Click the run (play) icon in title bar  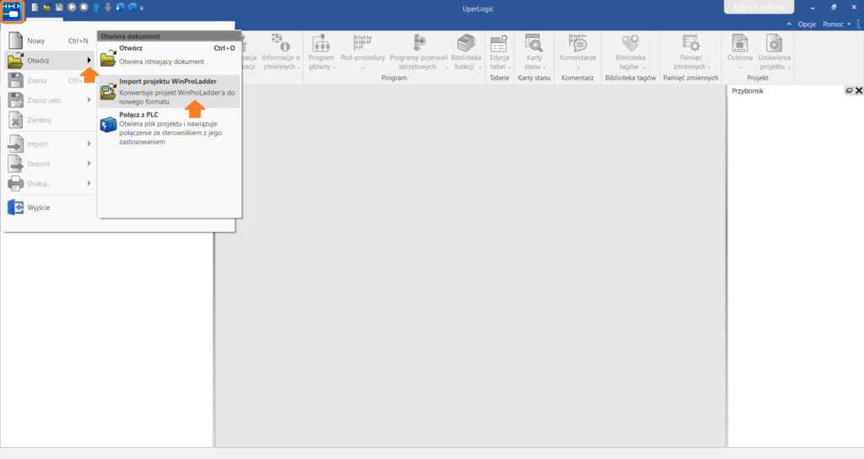72,8
